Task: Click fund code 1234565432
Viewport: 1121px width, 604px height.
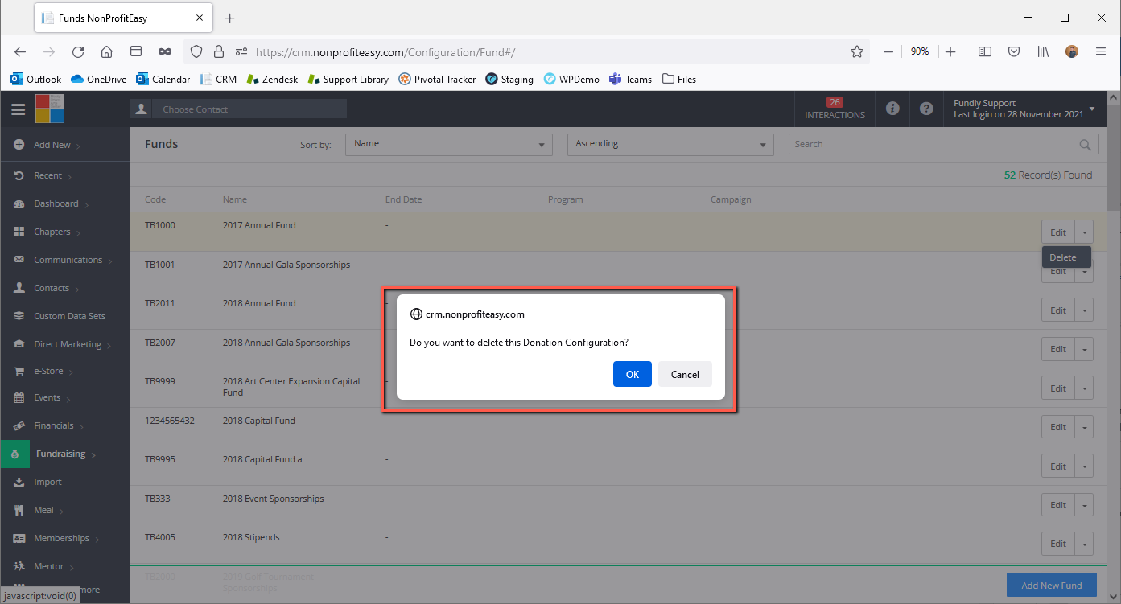Action: coord(170,421)
